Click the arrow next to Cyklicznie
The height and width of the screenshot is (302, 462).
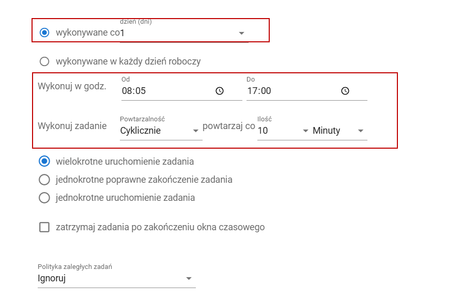point(195,131)
